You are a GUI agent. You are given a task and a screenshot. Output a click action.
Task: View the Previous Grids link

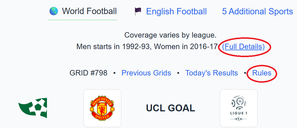coord(146,73)
